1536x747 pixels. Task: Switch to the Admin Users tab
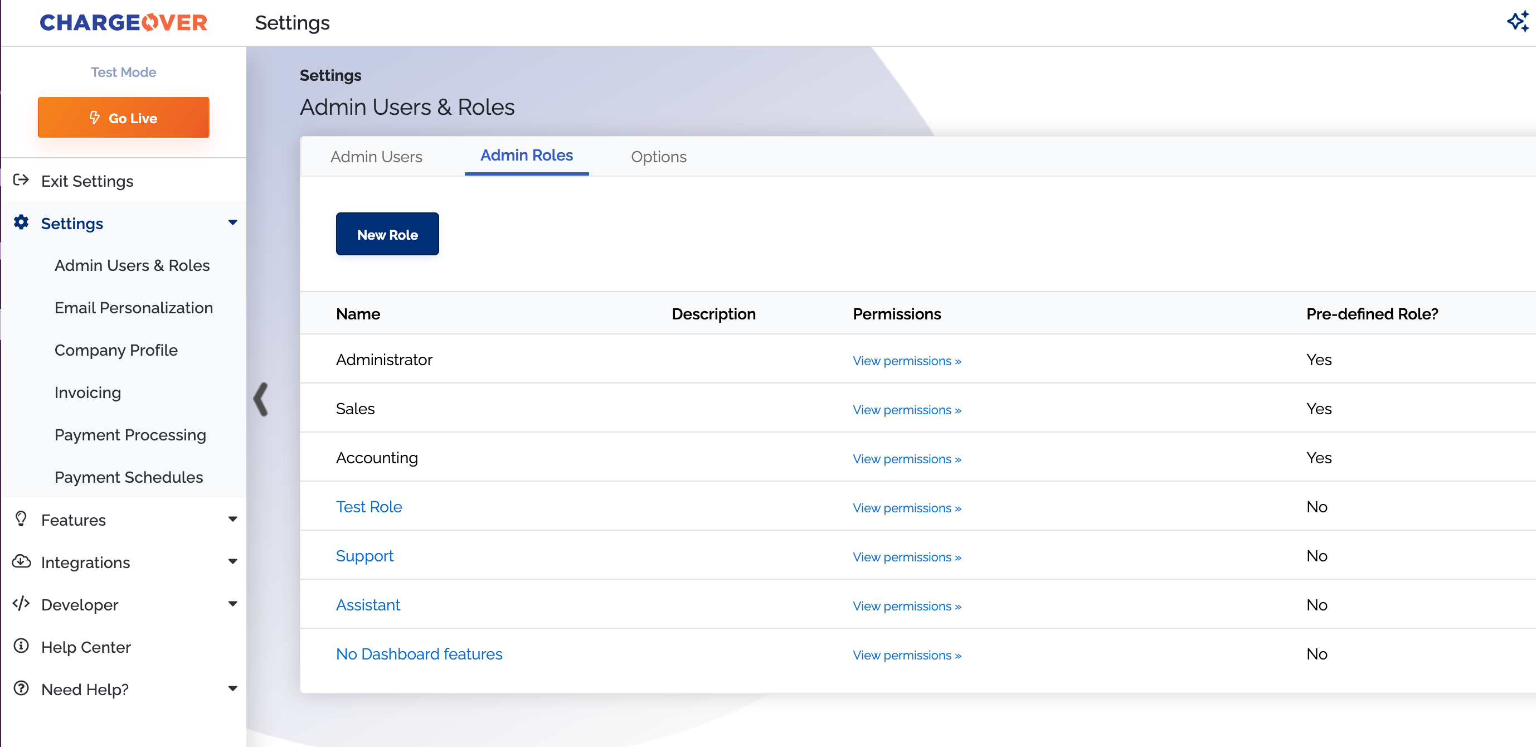pos(376,157)
